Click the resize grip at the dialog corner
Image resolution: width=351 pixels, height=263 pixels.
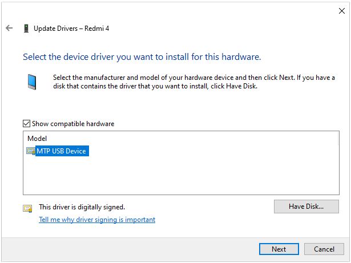(x=347, y=260)
